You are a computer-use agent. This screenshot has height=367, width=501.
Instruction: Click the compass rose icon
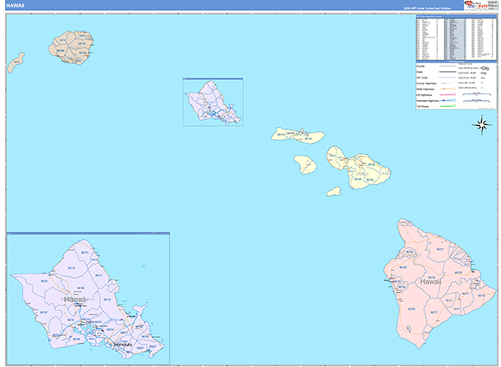coord(482,125)
